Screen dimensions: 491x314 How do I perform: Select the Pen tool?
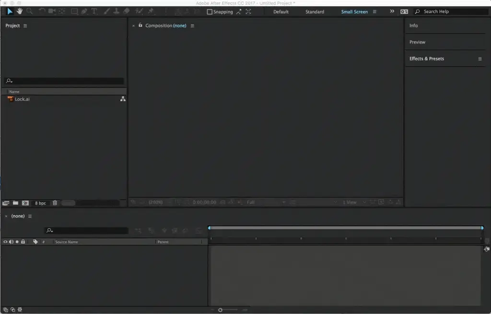(x=84, y=12)
